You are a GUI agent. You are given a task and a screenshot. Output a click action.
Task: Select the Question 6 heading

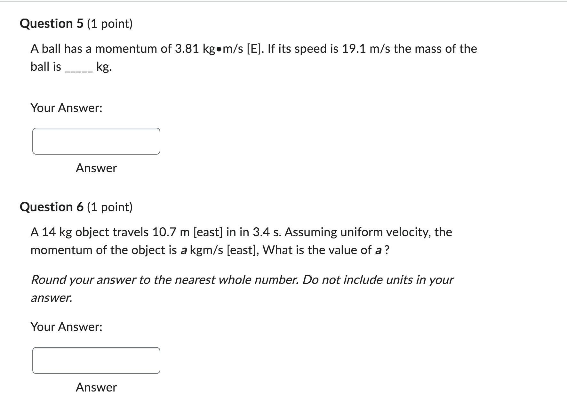51,206
